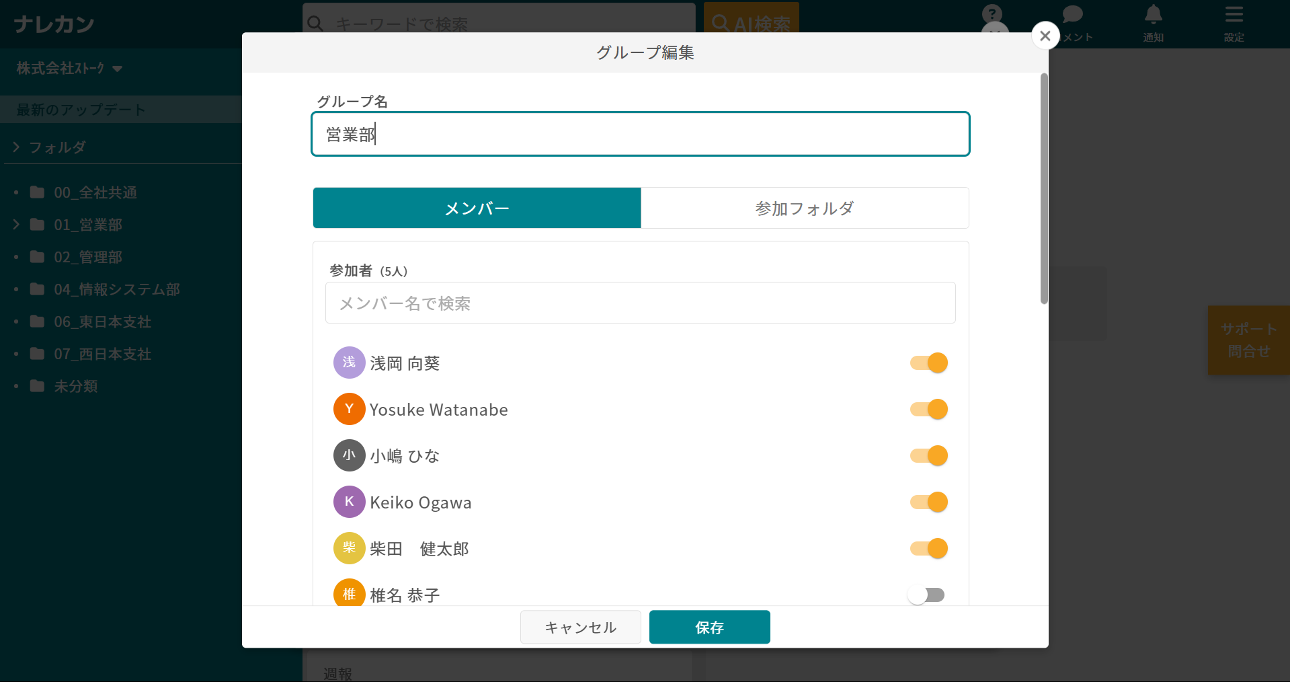Toggle membership for 小嶋 ひな

click(x=929, y=456)
